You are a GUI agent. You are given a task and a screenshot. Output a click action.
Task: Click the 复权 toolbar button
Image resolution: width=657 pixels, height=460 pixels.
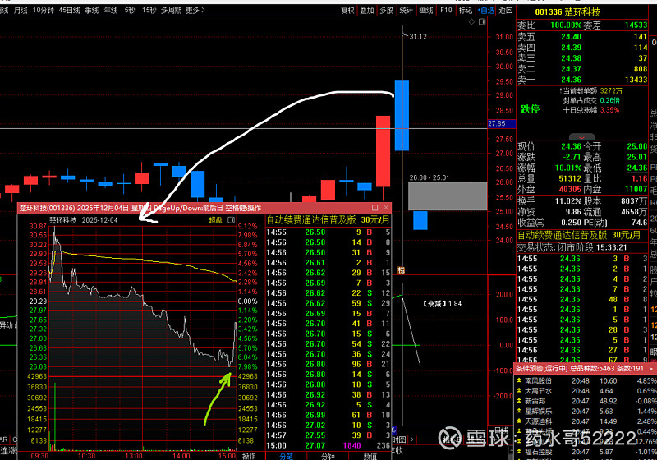pyautogui.click(x=347, y=11)
